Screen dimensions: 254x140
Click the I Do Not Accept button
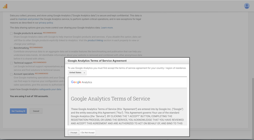pos(87,133)
